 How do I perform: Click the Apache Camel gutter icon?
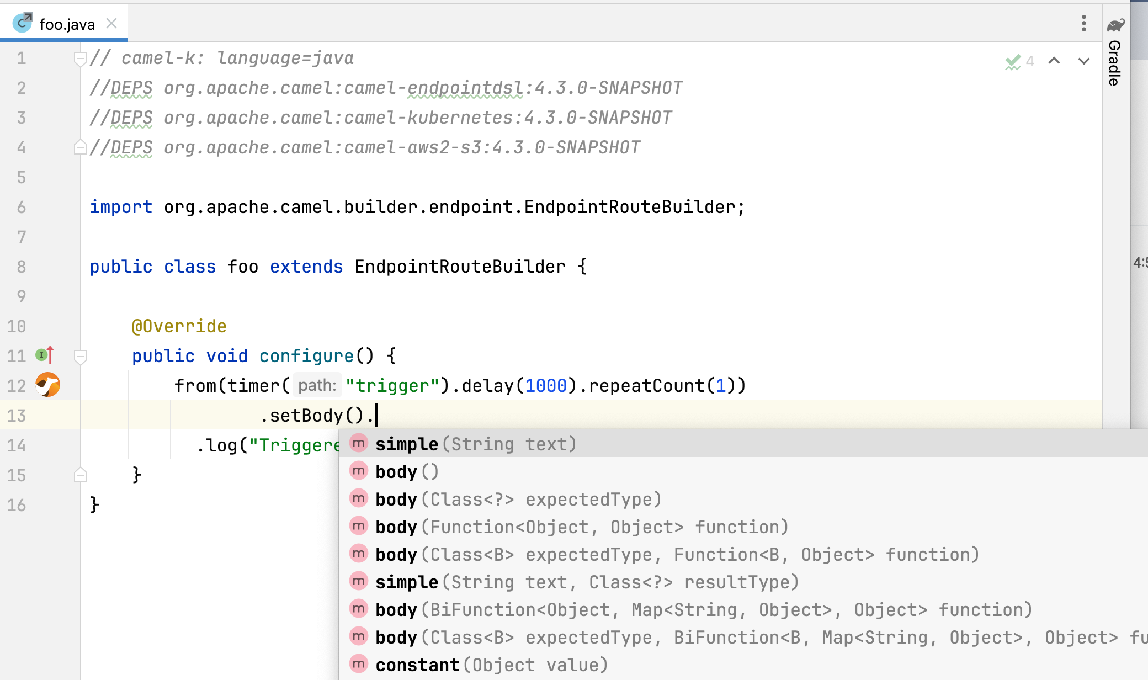pyautogui.click(x=48, y=385)
